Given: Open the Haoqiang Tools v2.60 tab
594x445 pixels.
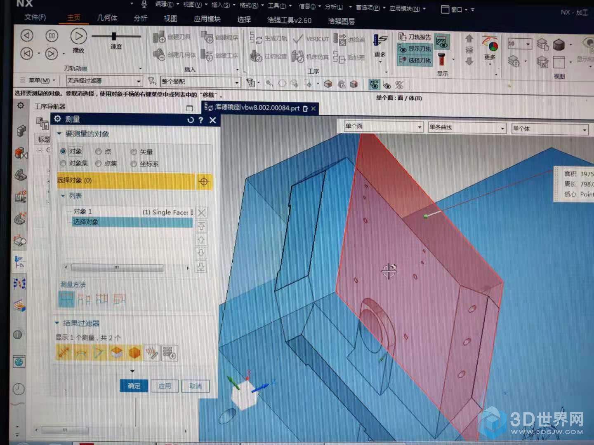Looking at the screenshot, I should tap(289, 20).
